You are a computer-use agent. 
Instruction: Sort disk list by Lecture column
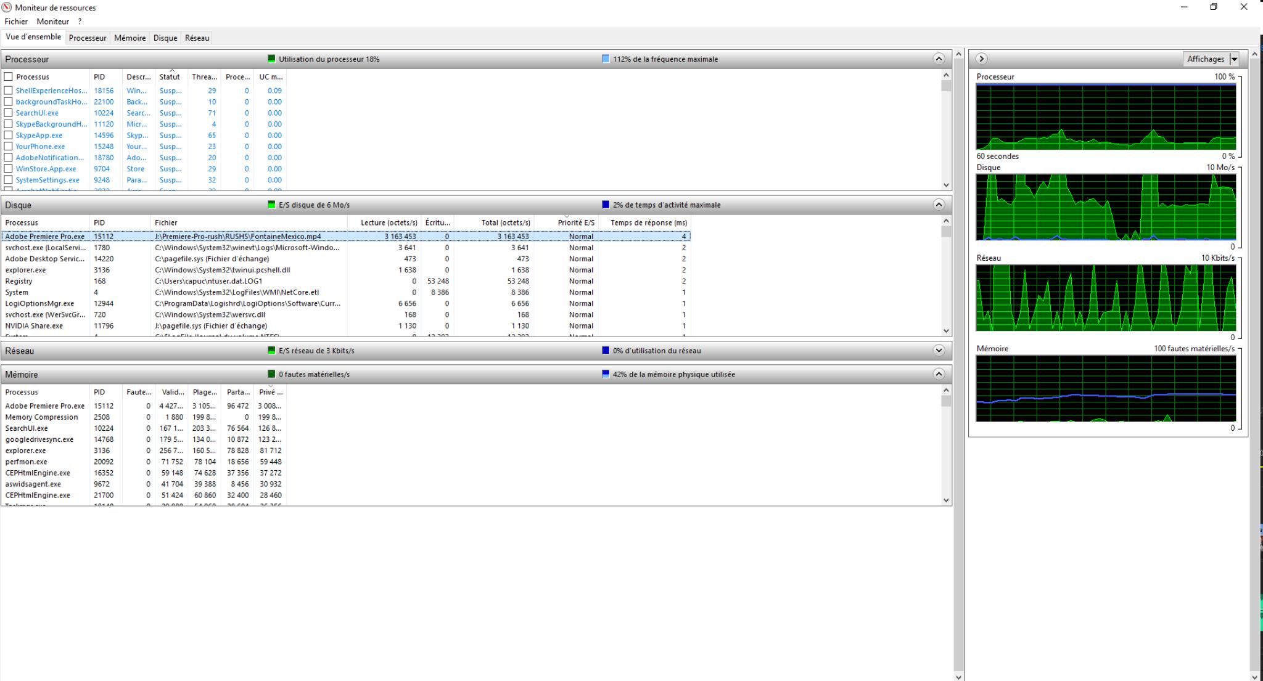(x=389, y=222)
